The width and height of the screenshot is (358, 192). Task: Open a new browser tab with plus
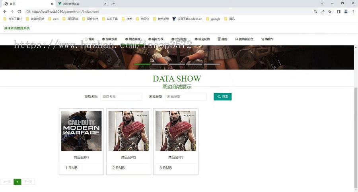114,4
